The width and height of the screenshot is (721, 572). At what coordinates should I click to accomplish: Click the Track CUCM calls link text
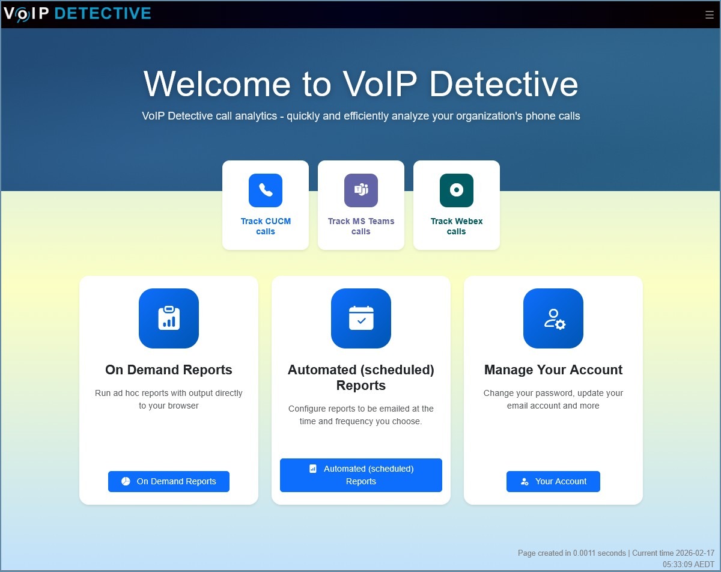pyautogui.click(x=265, y=227)
